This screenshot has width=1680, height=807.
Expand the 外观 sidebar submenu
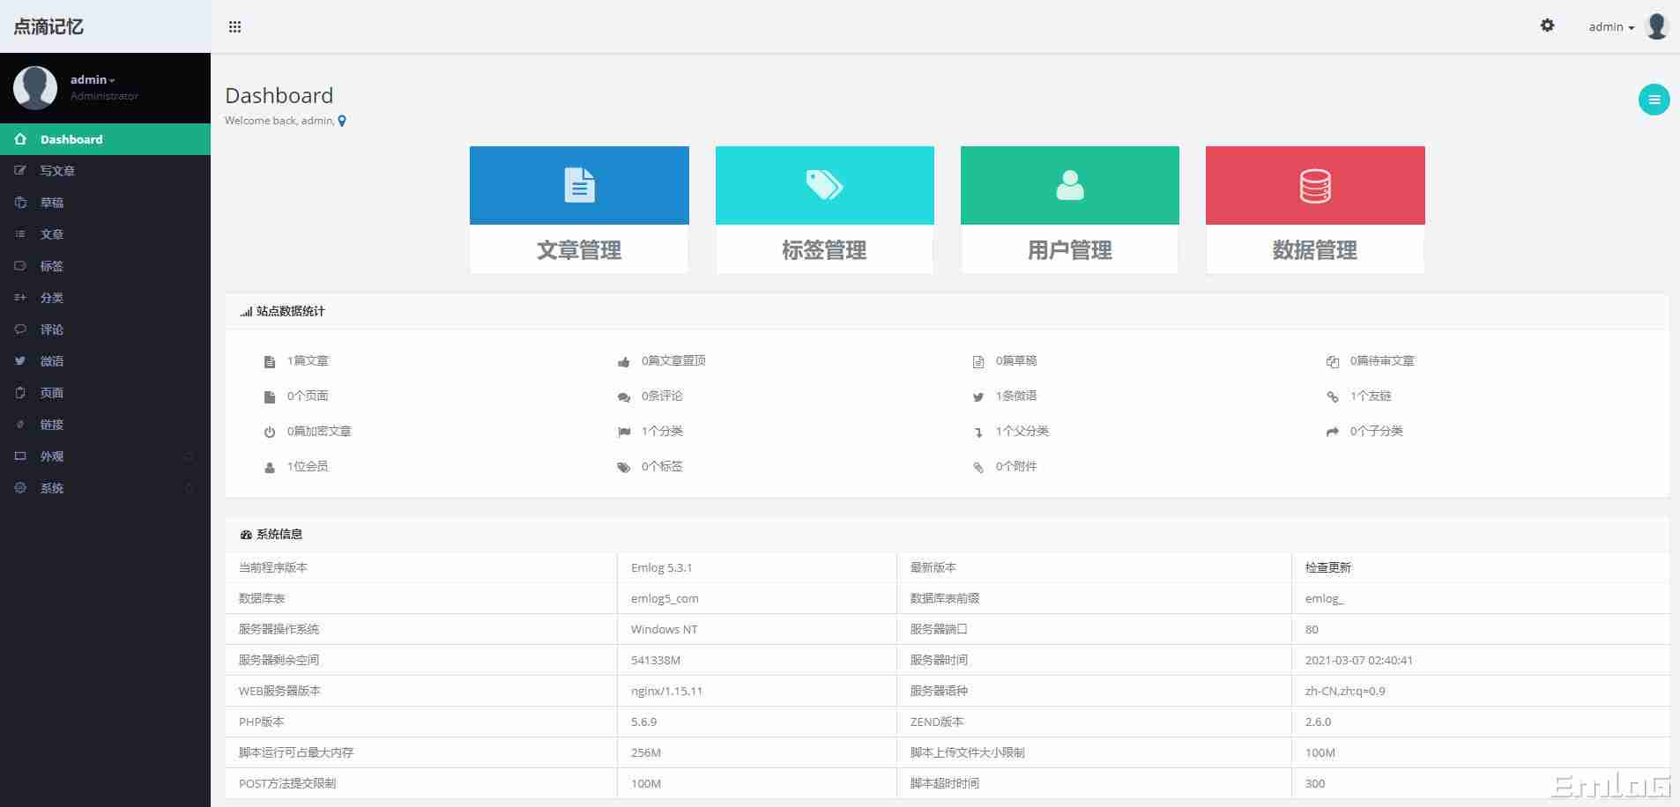[52, 456]
